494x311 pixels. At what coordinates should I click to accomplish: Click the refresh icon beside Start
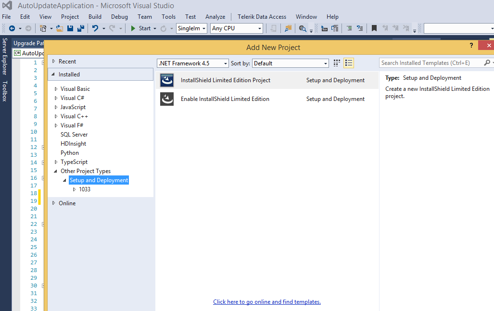tap(163, 29)
